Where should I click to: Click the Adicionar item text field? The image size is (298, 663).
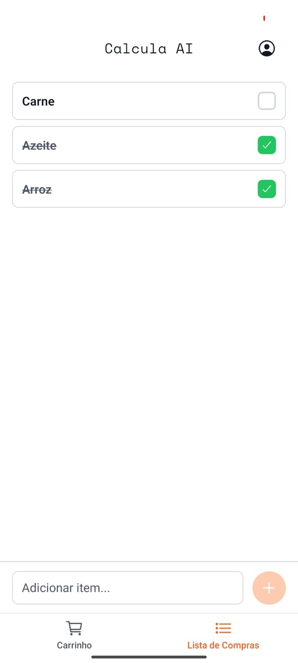click(x=127, y=588)
